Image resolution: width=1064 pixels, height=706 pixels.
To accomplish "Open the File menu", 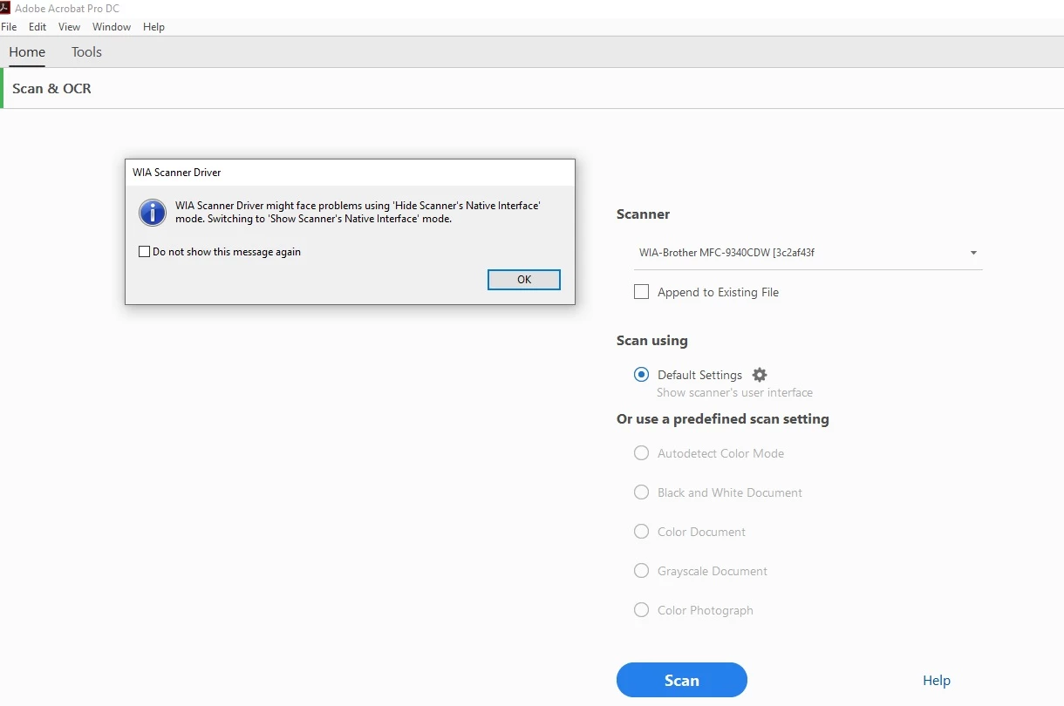I will click(9, 27).
